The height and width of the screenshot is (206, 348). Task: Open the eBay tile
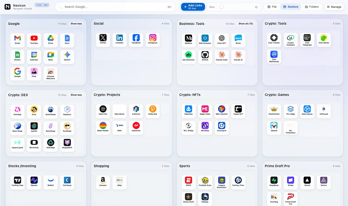point(120,182)
